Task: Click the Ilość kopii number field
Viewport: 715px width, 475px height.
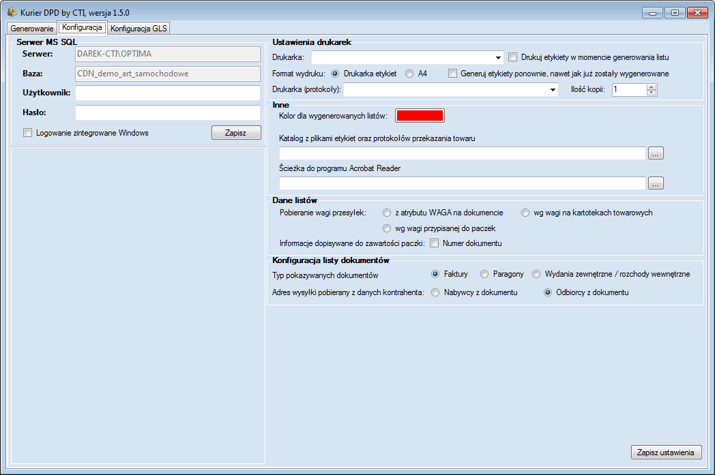Action: tap(629, 90)
